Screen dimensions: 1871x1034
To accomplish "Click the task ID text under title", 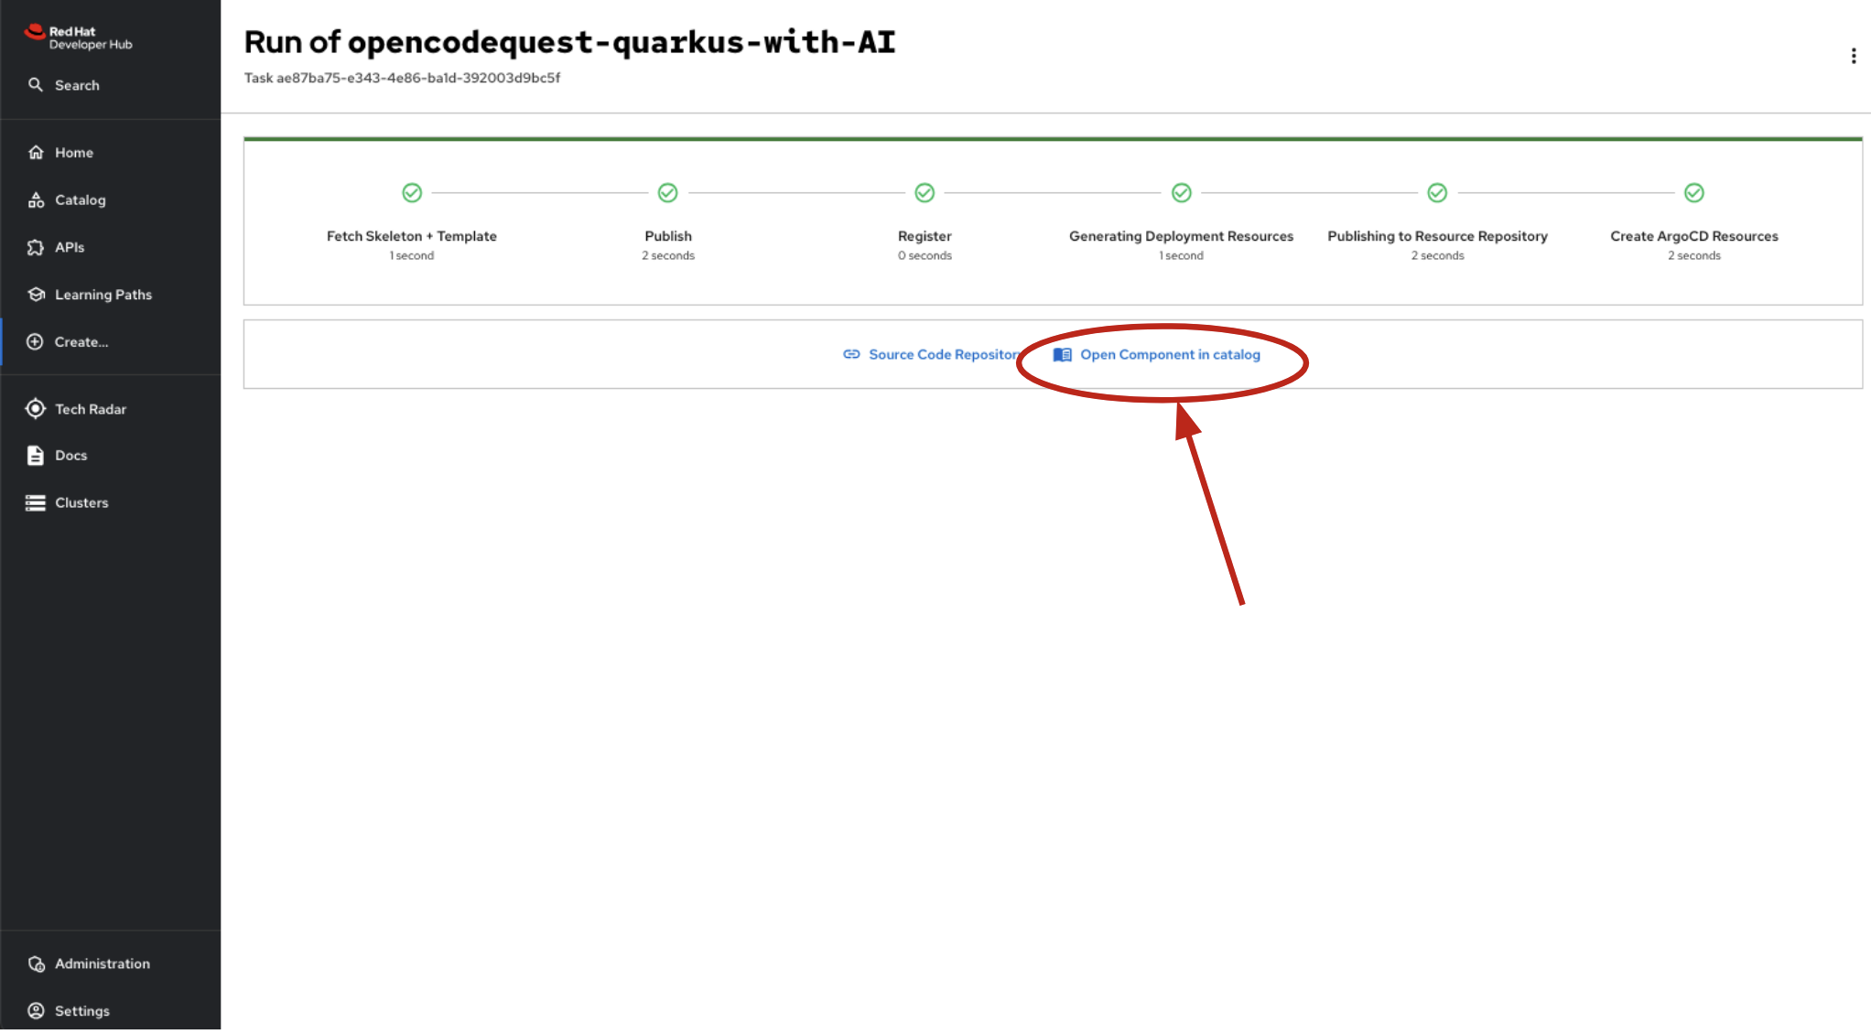I will pos(402,79).
